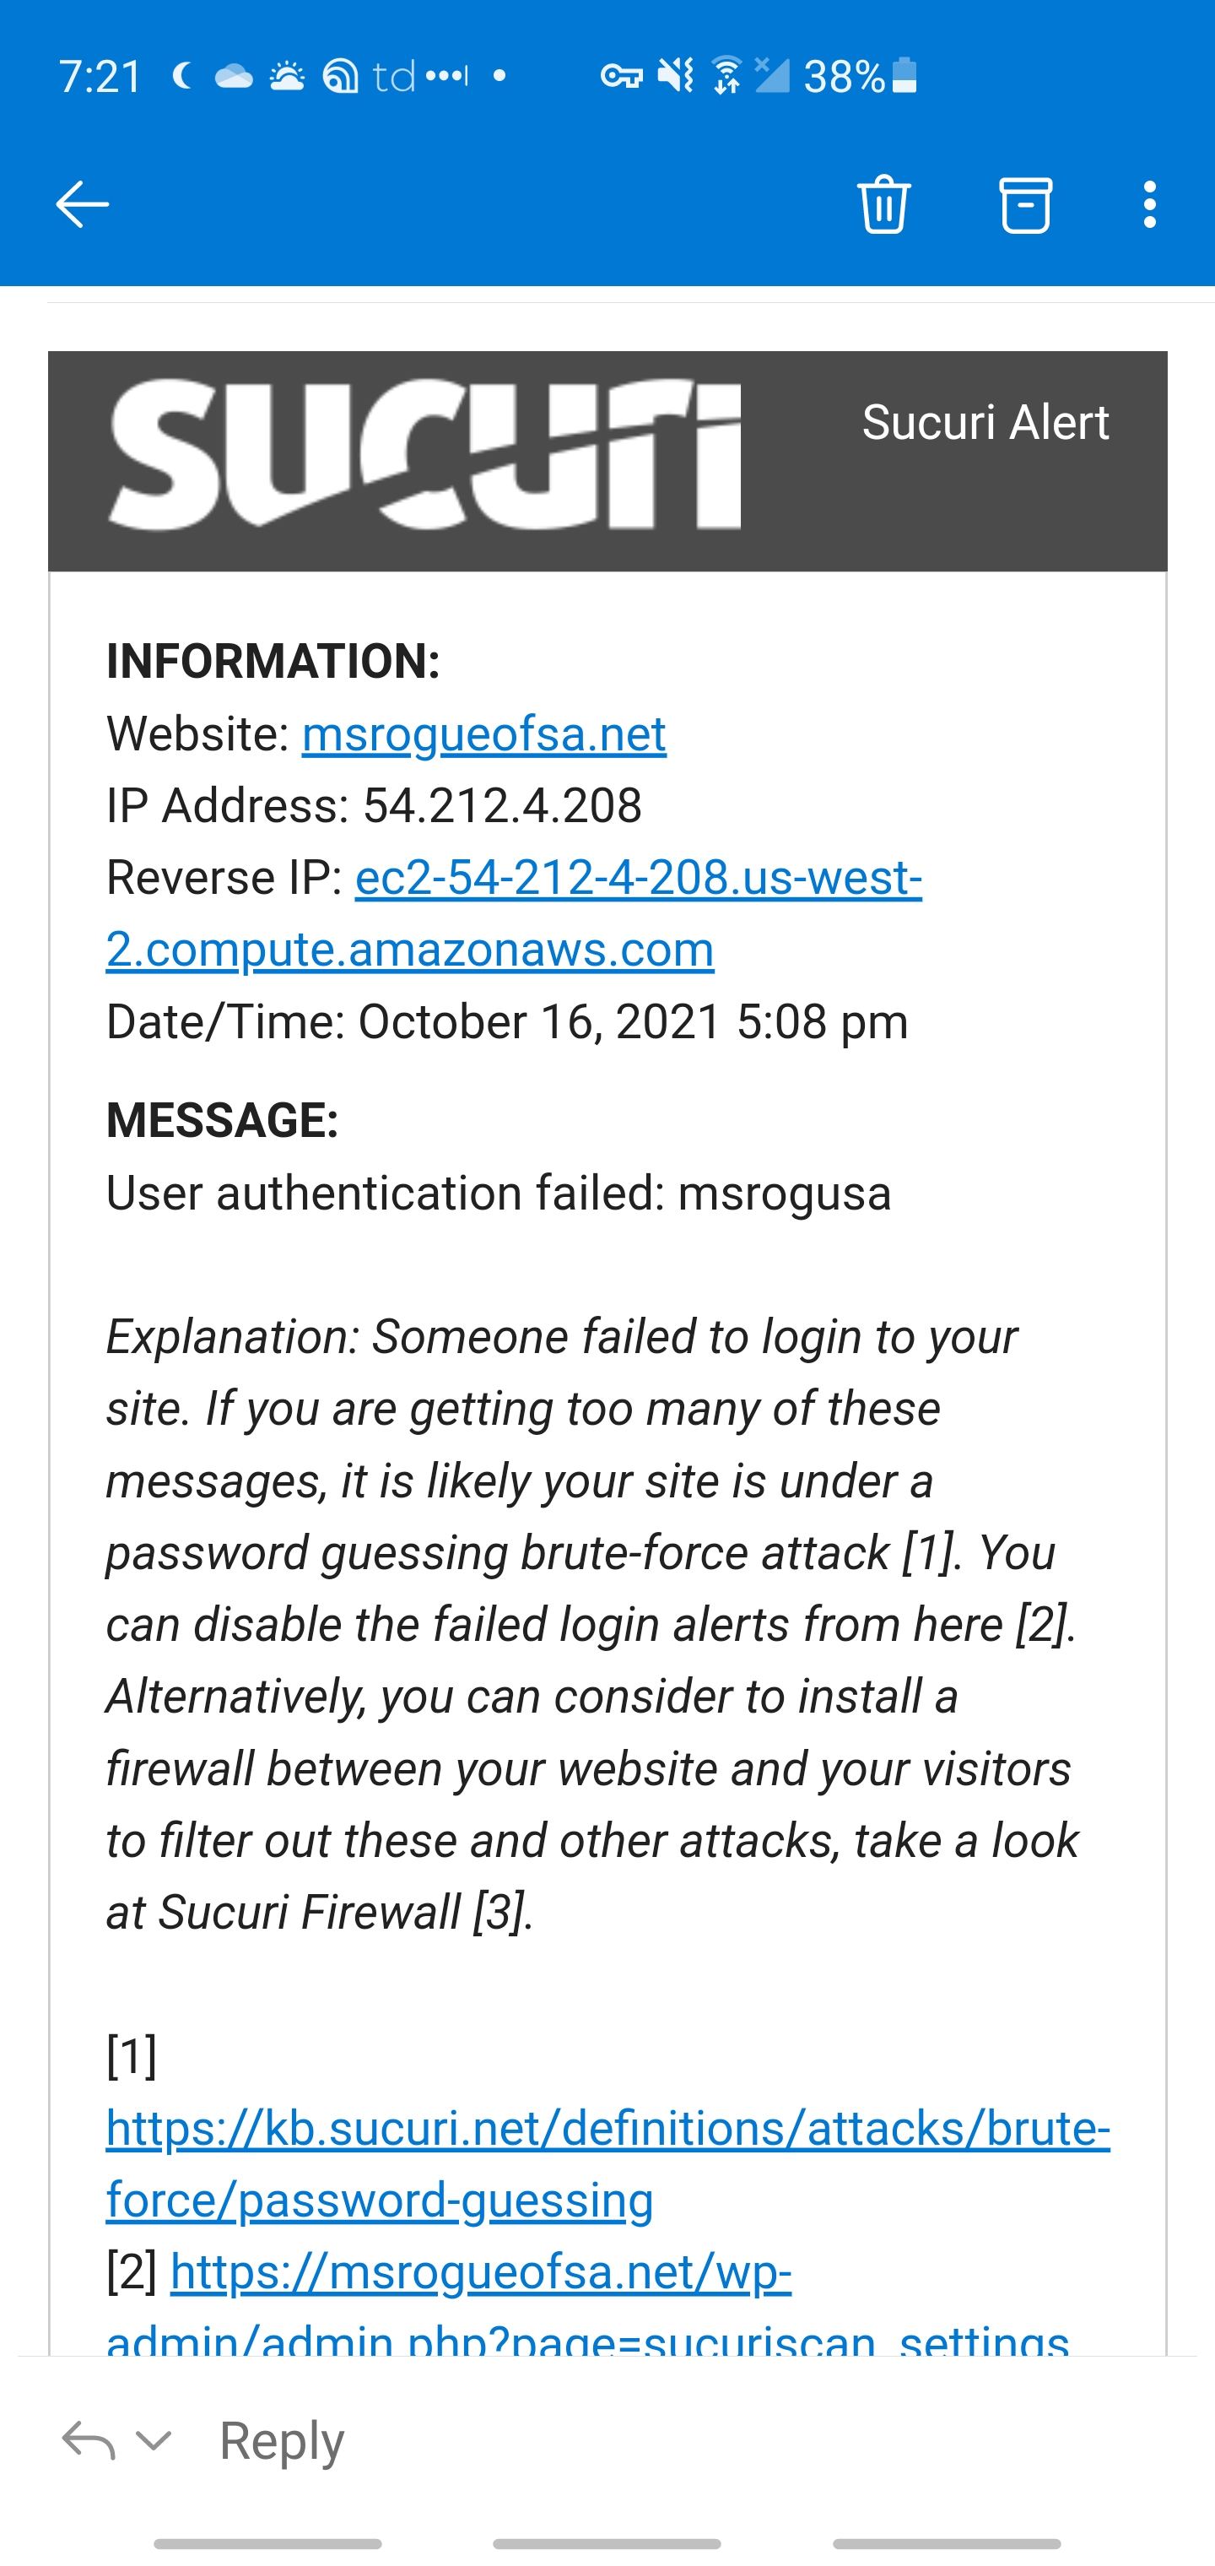This screenshot has width=1215, height=2566.
Task: Tap the muted sound status icon
Action: tap(676, 76)
